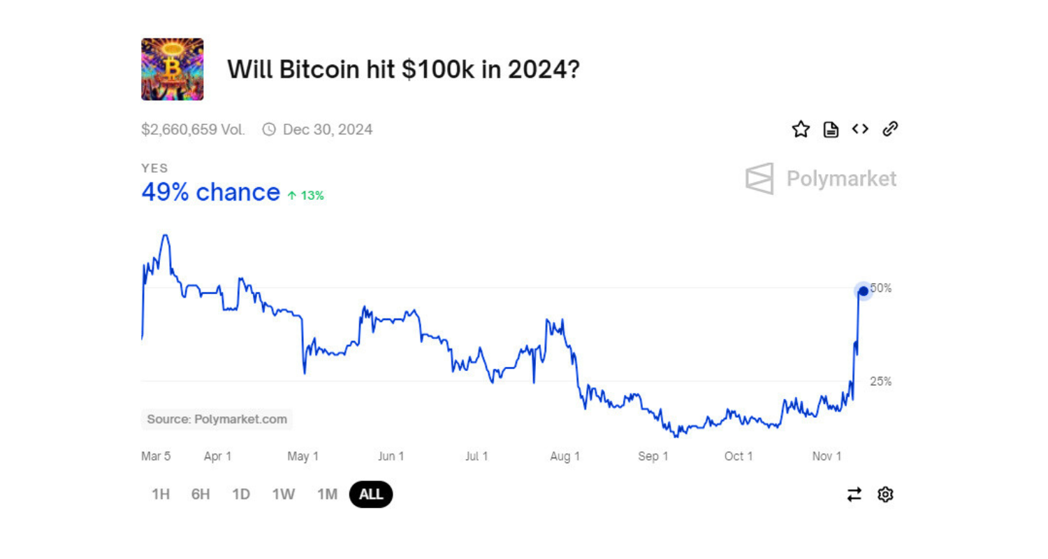Viewport: 1048px width, 559px height.
Task: Open chart settings gear icon
Action: [885, 495]
